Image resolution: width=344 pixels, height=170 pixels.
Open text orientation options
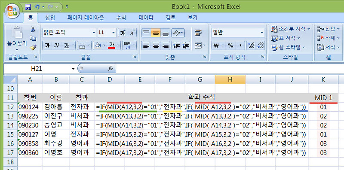(178, 33)
